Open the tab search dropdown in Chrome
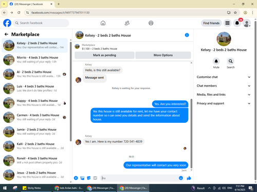Viewport: 257px width, 192px height. coord(4,4)
